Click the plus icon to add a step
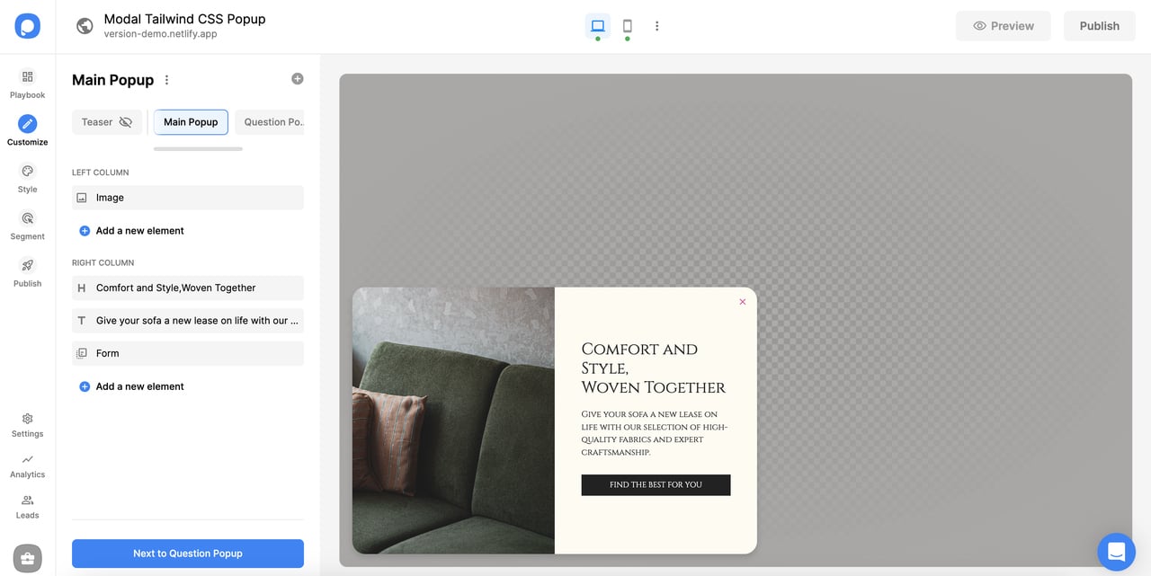 (x=298, y=79)
